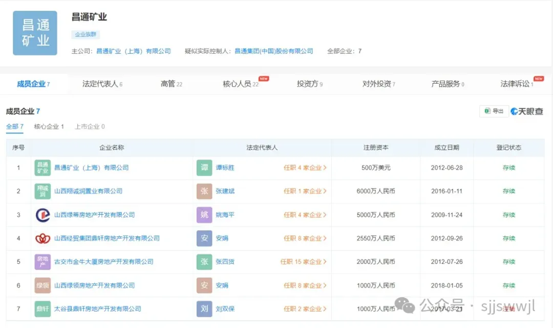Click the 姚 avatar for 姚海平
Viewport: 553px width, 328px height.
coord(204,215)
